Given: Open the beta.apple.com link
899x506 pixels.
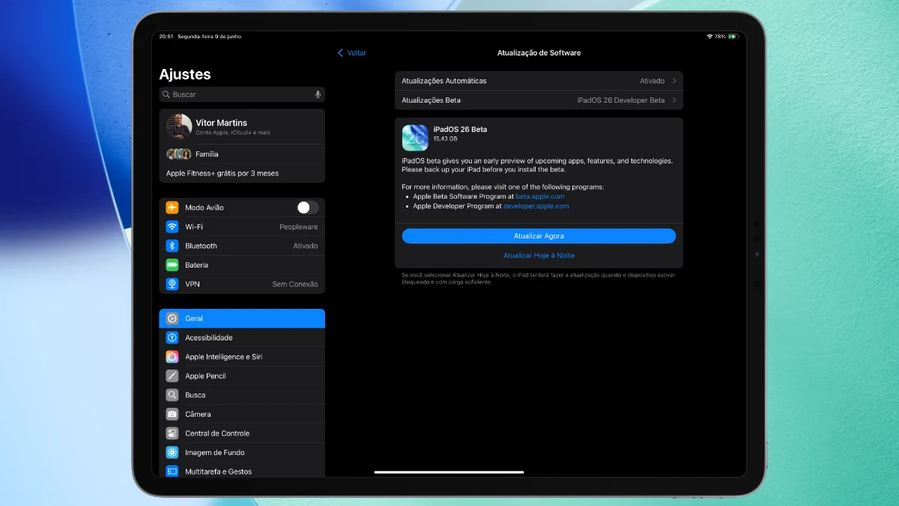Looking at the screenshot, I should click(539, 196).
